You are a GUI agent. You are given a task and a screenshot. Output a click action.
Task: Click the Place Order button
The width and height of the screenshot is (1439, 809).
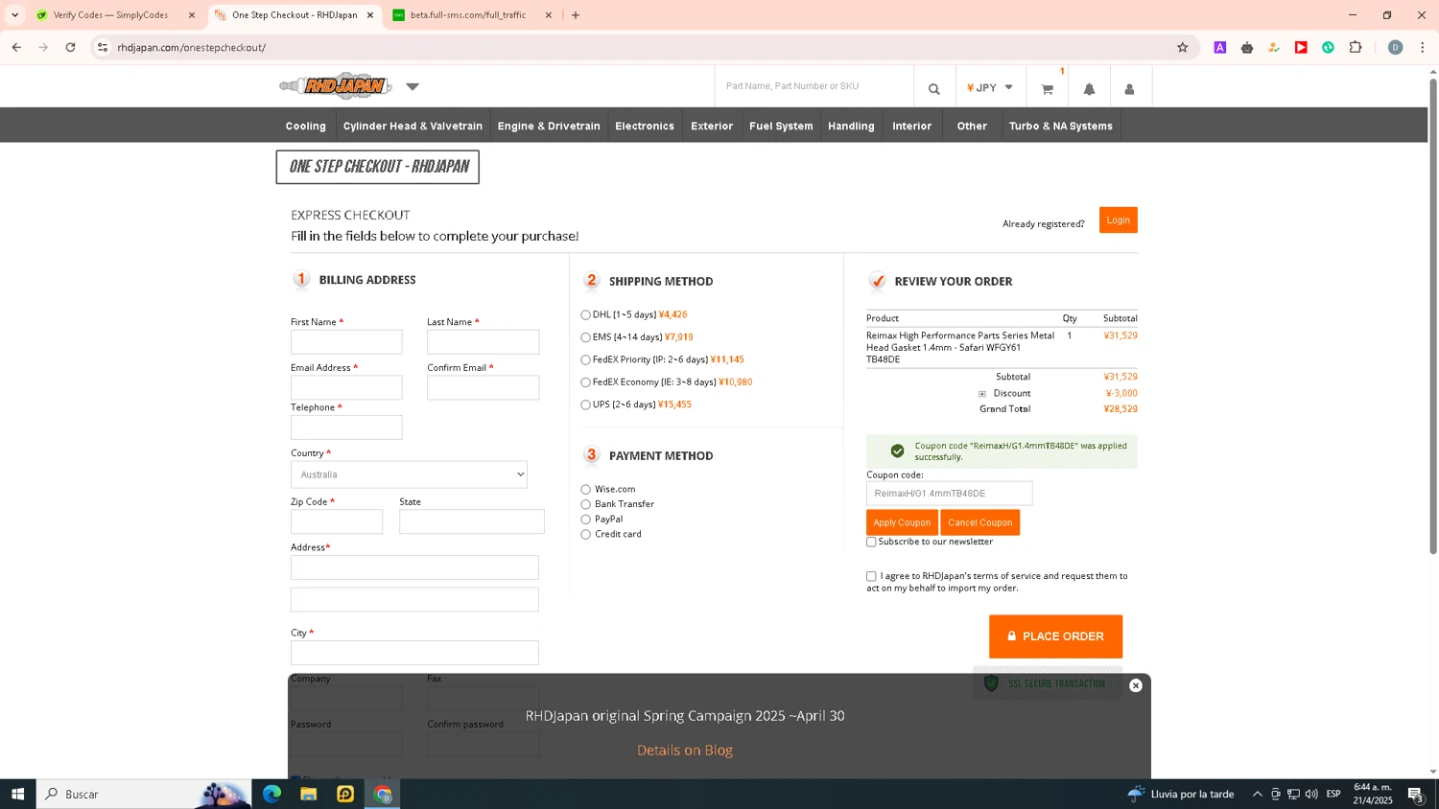pos(1055,636)
